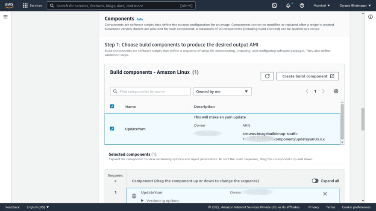Go to next page of components
The height and width of the screenshot is (211, 376).
click(x=323, y=91)
